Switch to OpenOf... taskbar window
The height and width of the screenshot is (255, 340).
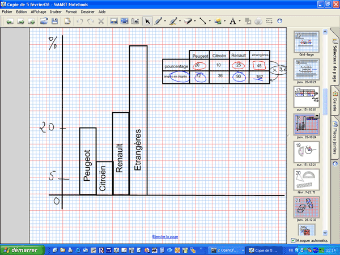[227, 250]
